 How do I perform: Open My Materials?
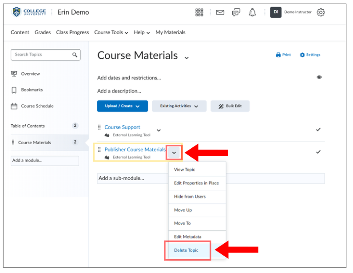171,32
